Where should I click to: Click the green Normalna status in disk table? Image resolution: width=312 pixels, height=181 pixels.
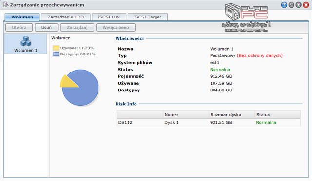click(x=266, y=122)
